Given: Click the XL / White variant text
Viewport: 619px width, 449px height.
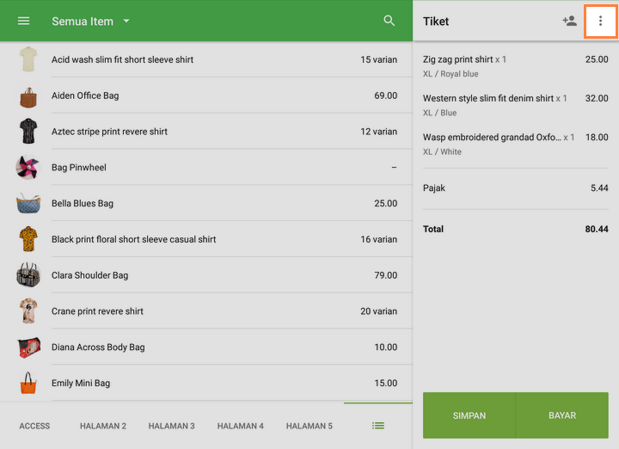Looking at the screenshot, I should (442, 151).
